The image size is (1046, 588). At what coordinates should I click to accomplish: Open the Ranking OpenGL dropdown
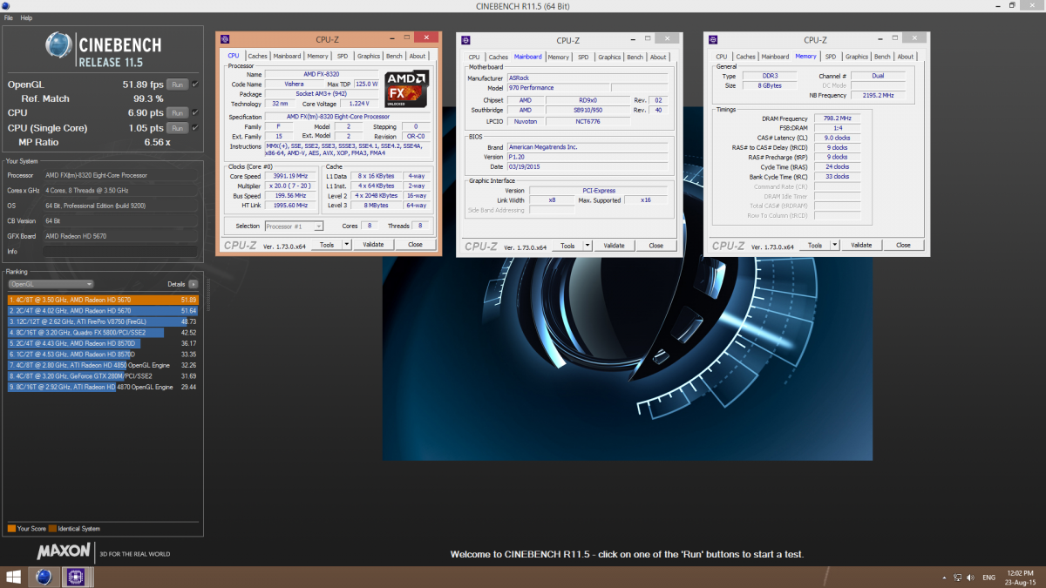(51, 284)
